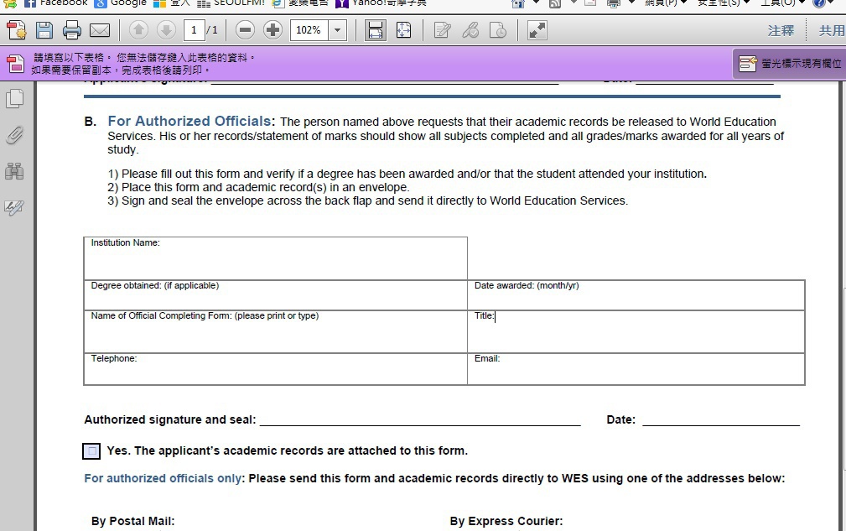
Task: Click the 螢光標示現有欄位 highlight fields button
Action: pos(790,64)
